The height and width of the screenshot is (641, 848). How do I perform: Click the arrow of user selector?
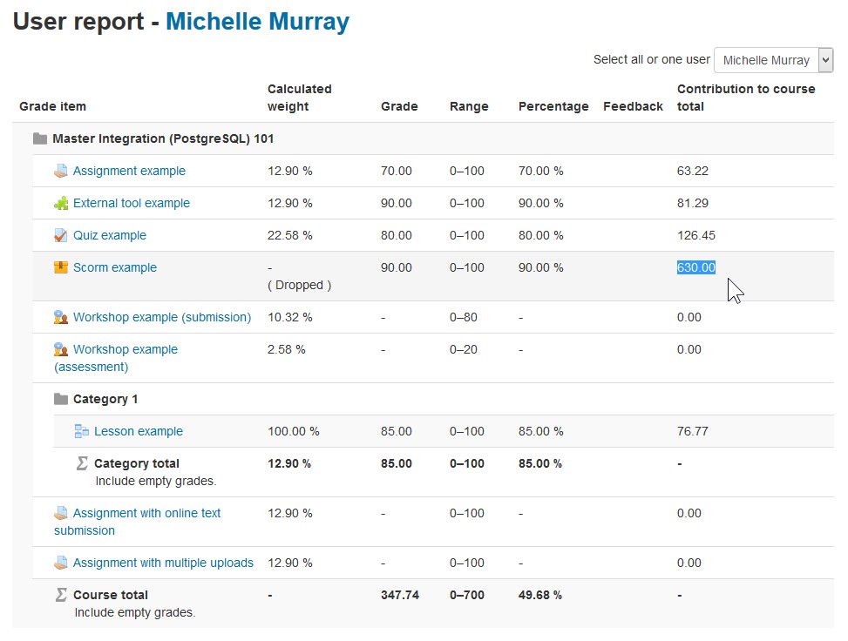coord(825,60)
